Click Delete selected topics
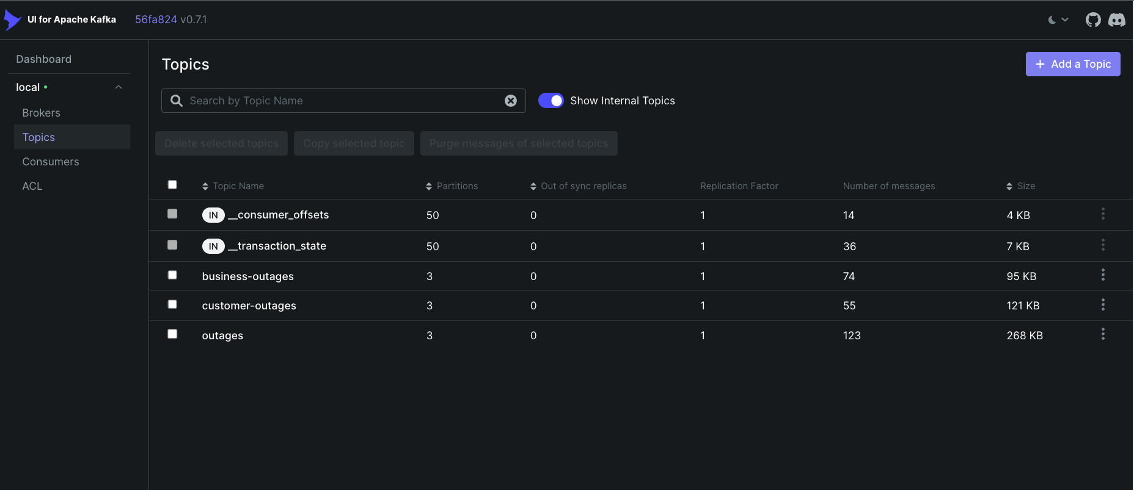 [x=221, y=143]
